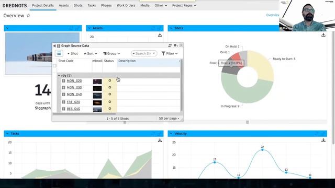Open detail icon for MON_020
This screenshot has height=188, width=335.
pyautogui.click(x=63, y=81)
